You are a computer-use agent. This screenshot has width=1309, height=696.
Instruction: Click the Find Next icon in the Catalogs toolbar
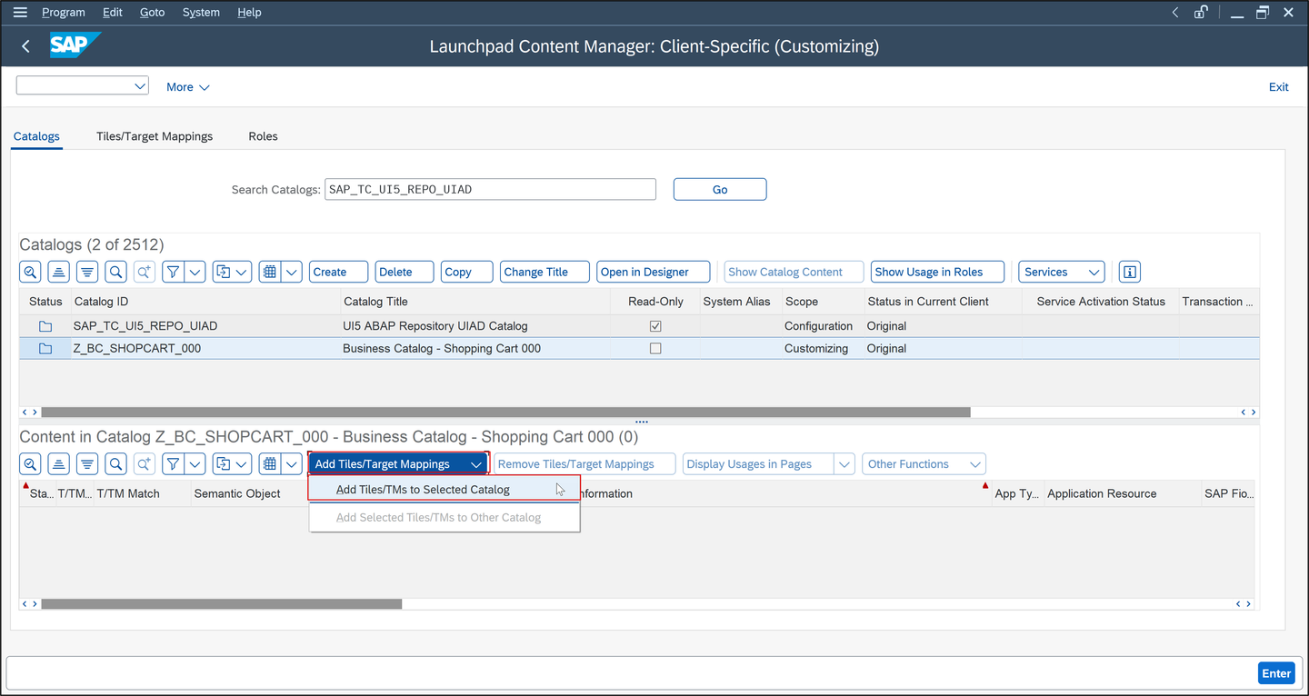pos(144,272)
